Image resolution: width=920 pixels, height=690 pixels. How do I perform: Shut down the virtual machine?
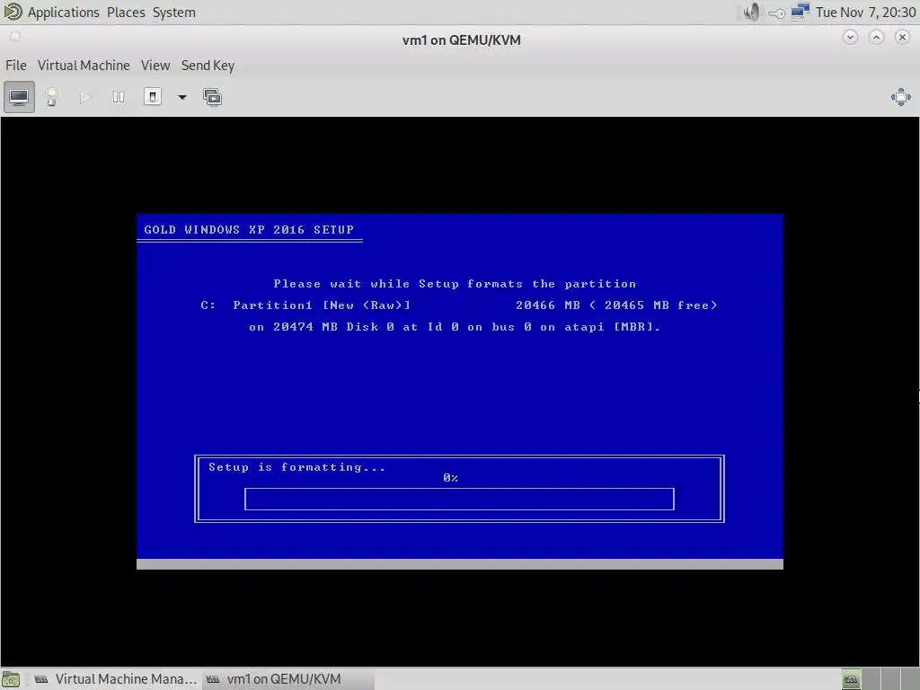(153, 97)
